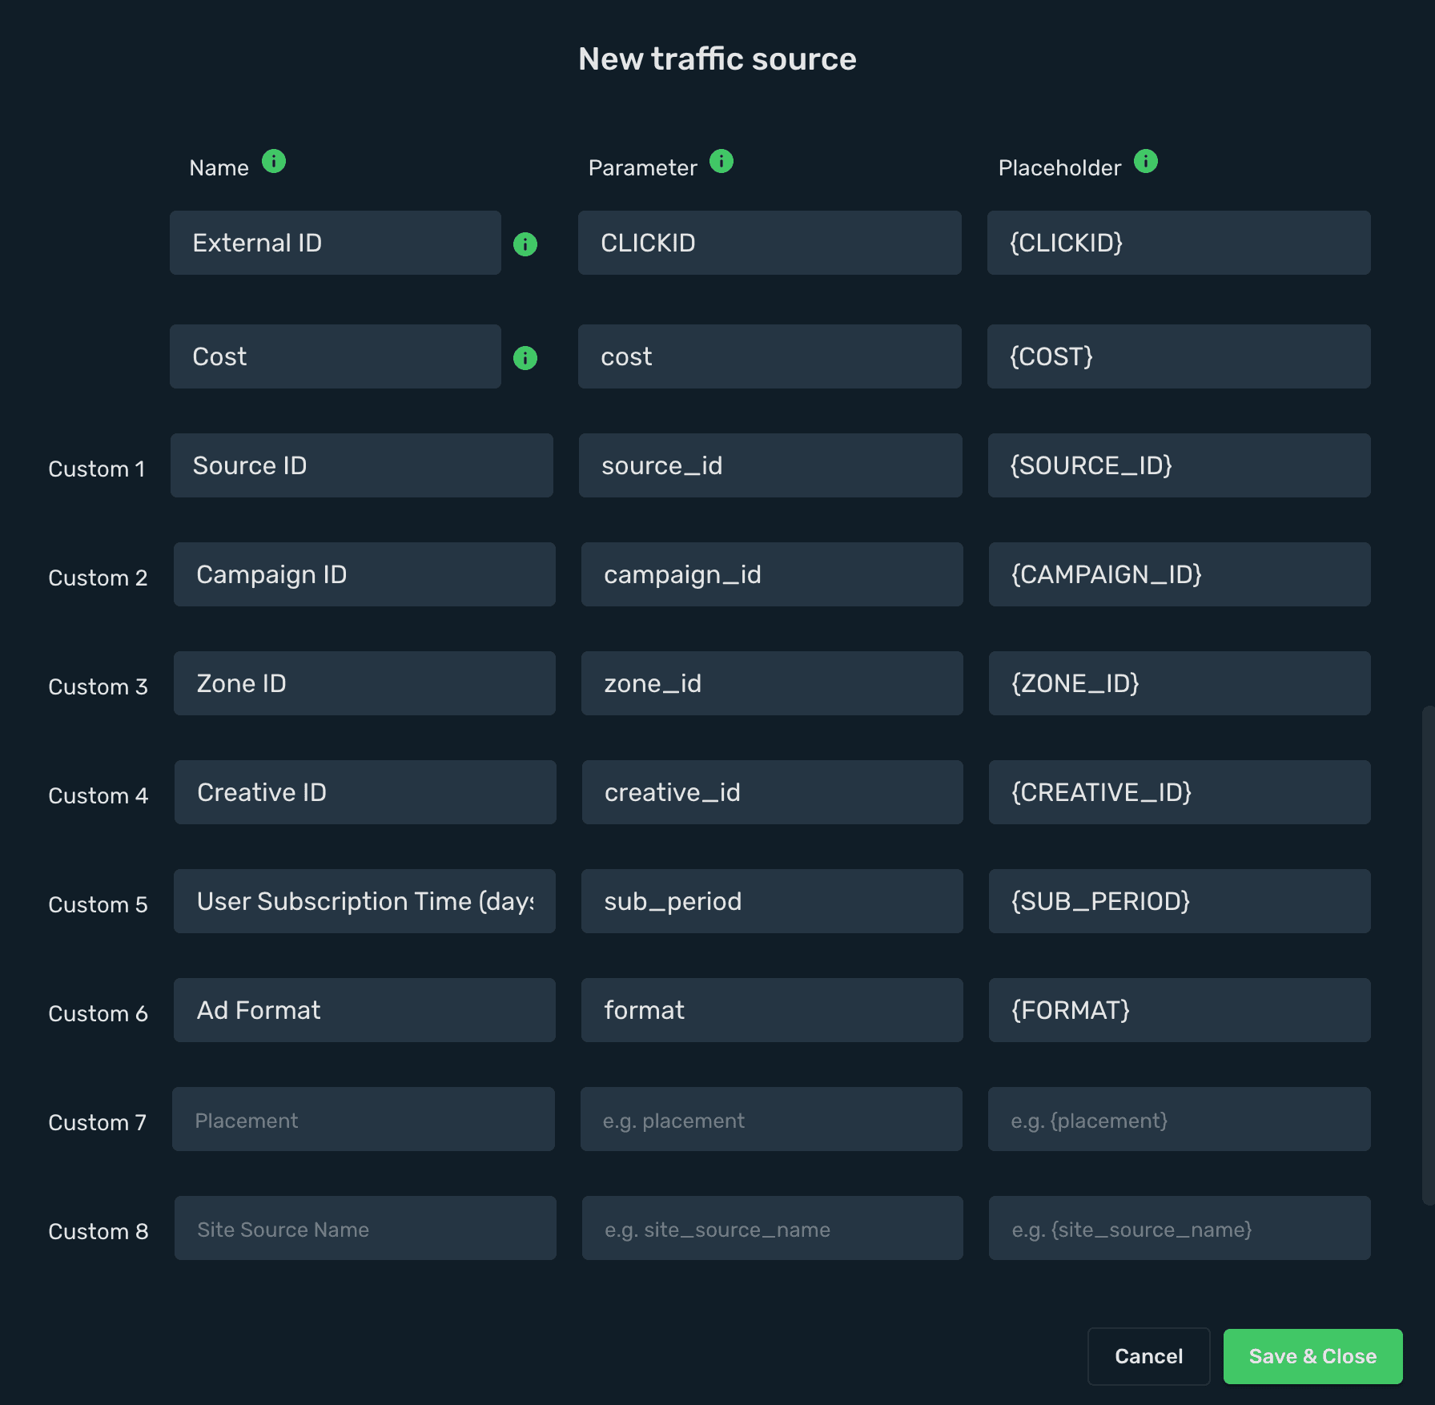This screenshot has width=1435, height=1405.
Task: Focus the External ID name field
Action: pos(336,243)
